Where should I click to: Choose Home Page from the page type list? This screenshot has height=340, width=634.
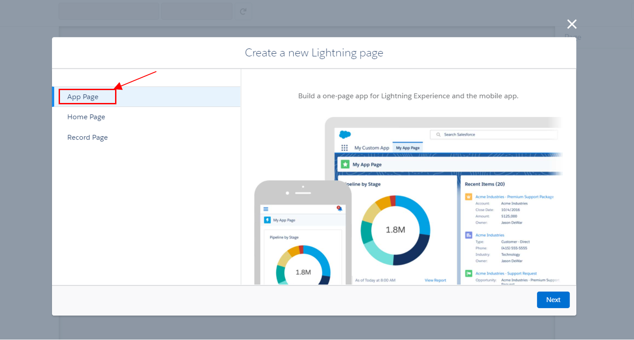point(86,117)
